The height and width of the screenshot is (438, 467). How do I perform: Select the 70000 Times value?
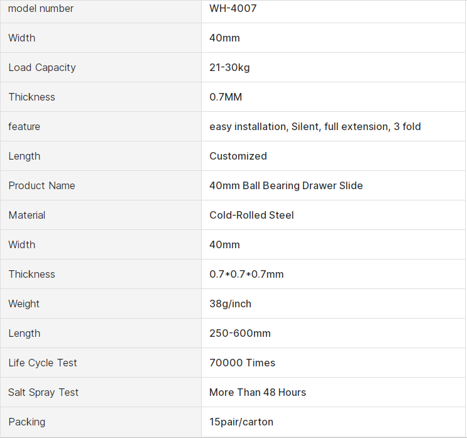pyautogui.click(x=242, y=363)
